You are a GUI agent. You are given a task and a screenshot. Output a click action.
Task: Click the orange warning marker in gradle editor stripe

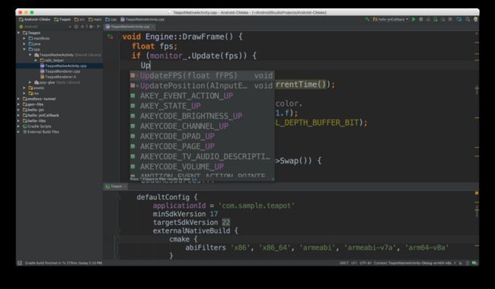pos(477,193)
